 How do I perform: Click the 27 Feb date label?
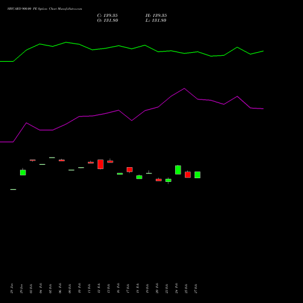(x=196, y=288)
